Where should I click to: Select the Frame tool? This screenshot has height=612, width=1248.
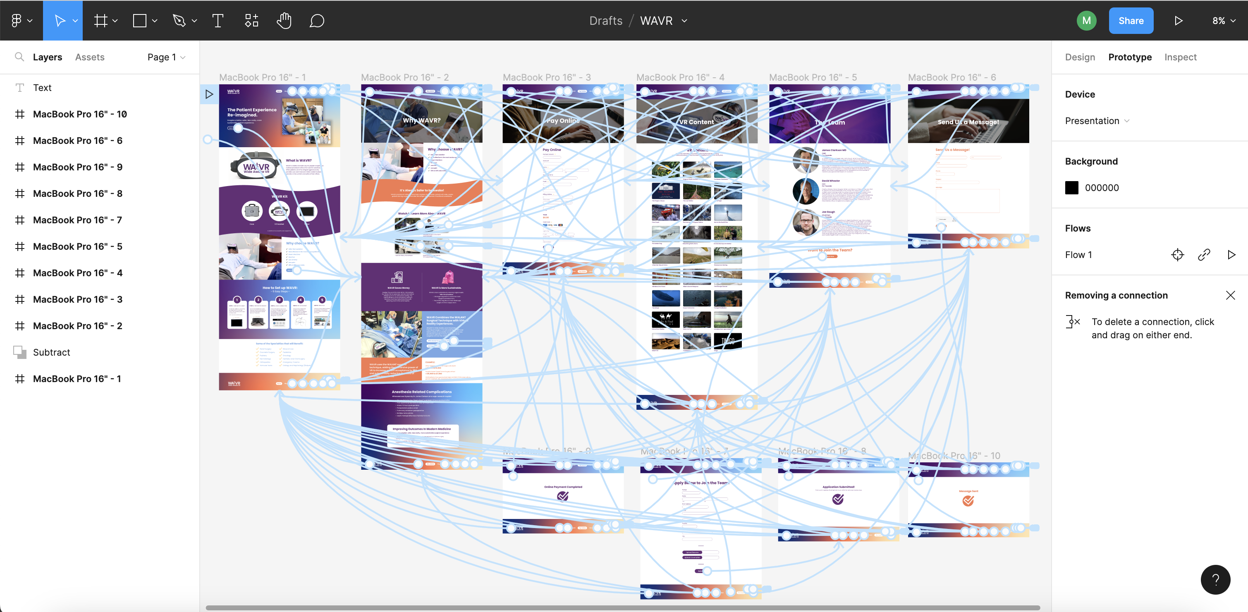(x=100, y=20)
